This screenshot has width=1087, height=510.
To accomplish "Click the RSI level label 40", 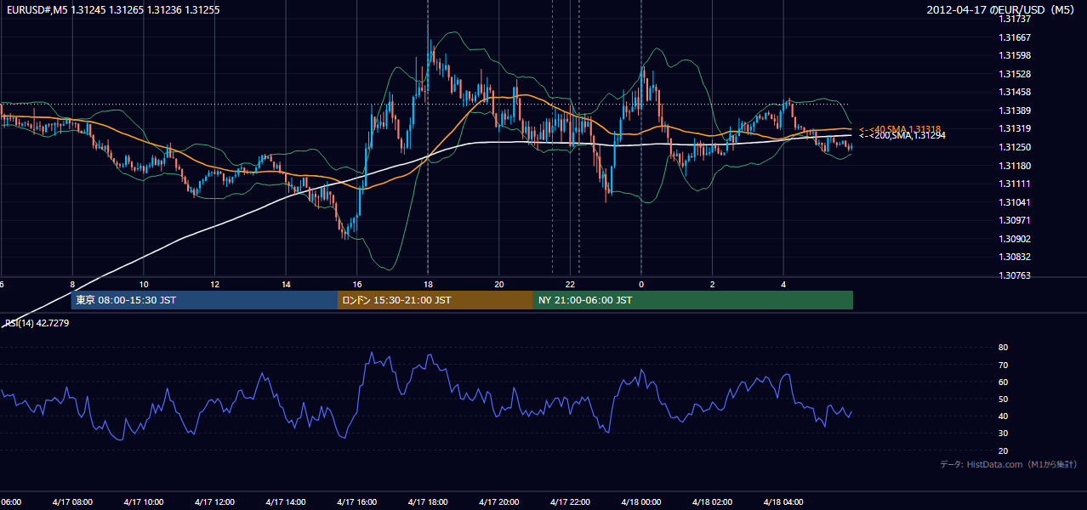I will point(1004,416).
